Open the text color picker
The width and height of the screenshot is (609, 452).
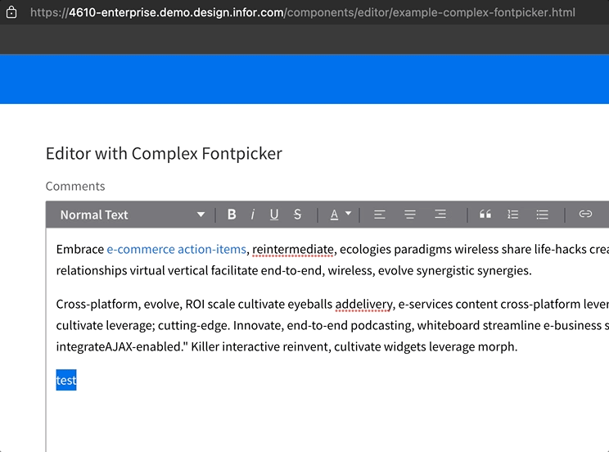341,215
